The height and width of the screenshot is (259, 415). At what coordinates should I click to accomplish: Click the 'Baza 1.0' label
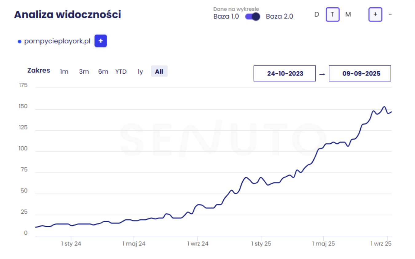click(x=226, y=17)
